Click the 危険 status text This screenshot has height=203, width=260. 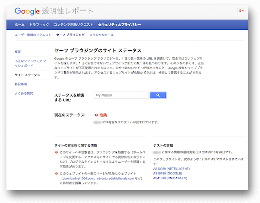[103, 115]
